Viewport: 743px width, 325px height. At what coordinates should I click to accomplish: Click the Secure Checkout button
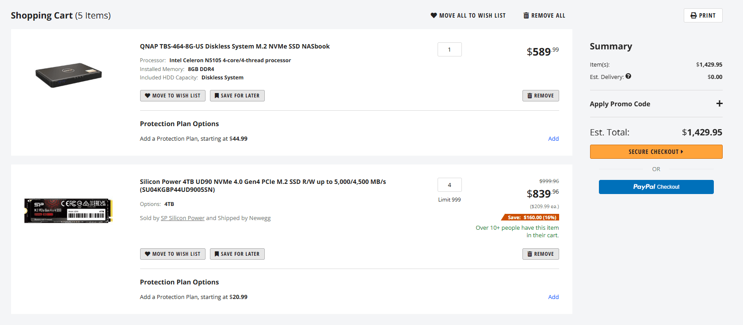point(656,152)
